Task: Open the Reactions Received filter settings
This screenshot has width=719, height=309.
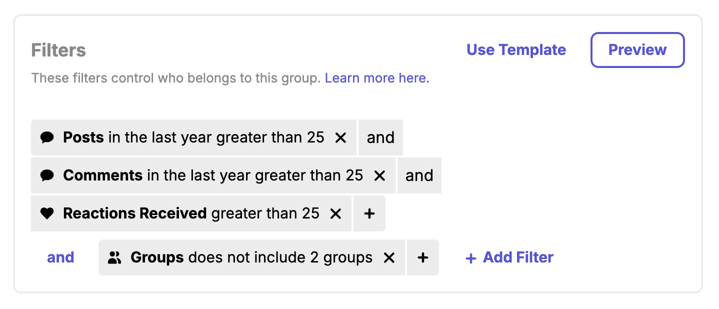Action: [x=191, y=213]
